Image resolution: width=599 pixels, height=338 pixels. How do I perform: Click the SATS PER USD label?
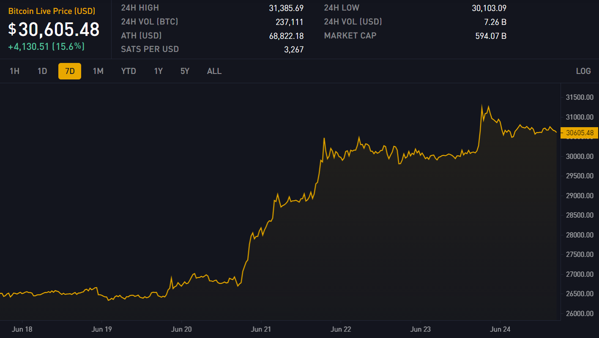pyautogui.click(x=150, y=49)
